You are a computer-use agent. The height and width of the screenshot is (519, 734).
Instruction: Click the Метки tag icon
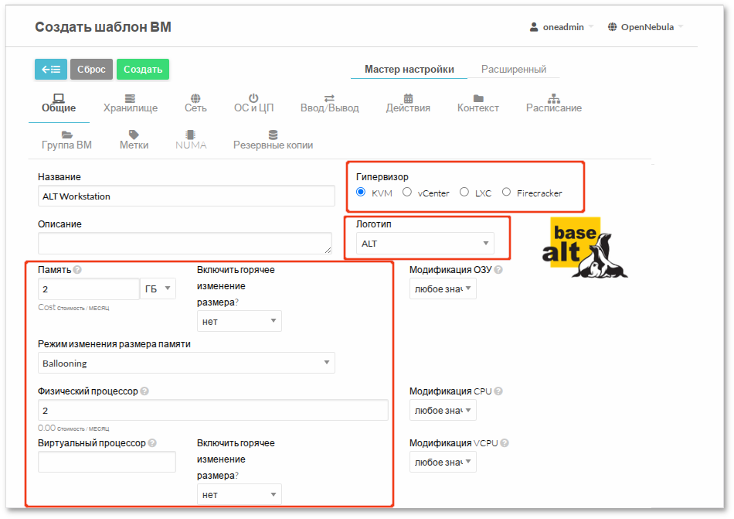pos(133,136)
